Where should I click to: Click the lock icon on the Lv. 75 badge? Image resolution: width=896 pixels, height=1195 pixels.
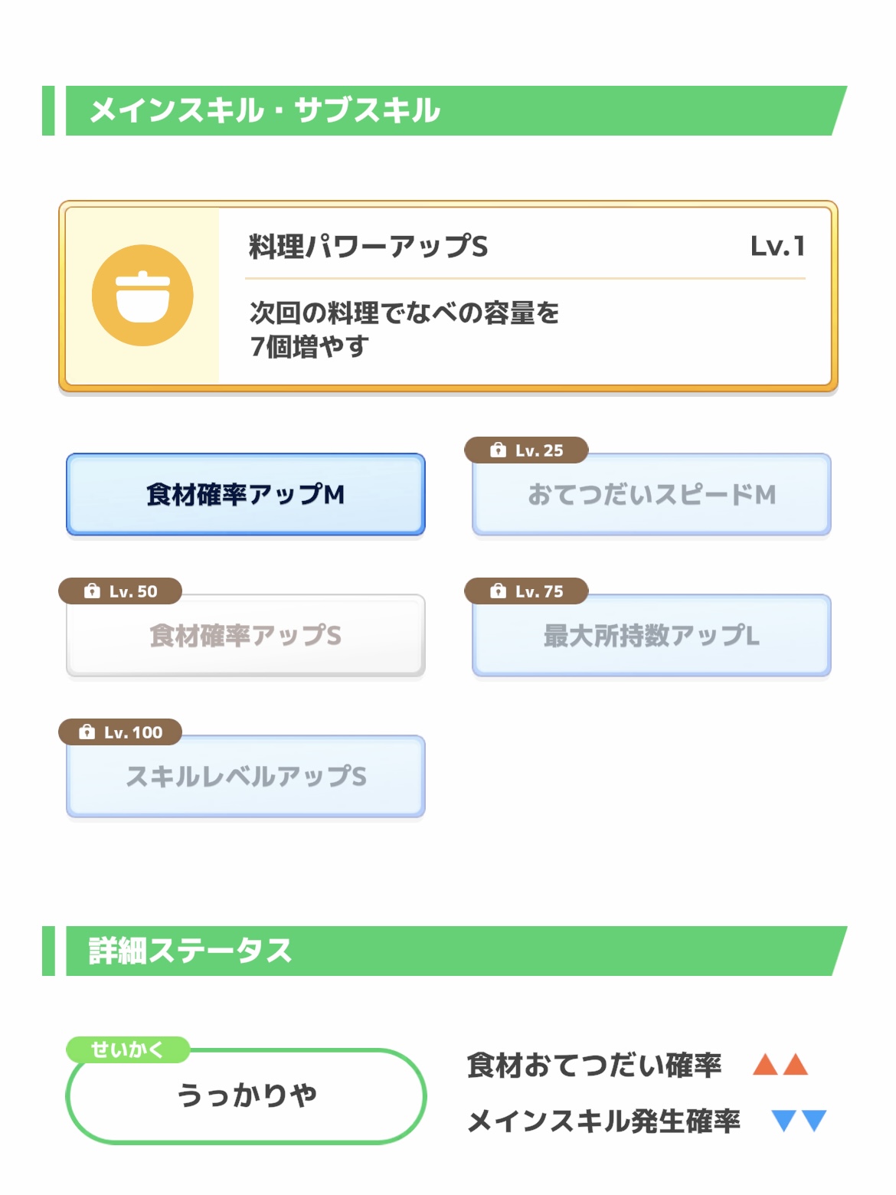coord(498,591)
